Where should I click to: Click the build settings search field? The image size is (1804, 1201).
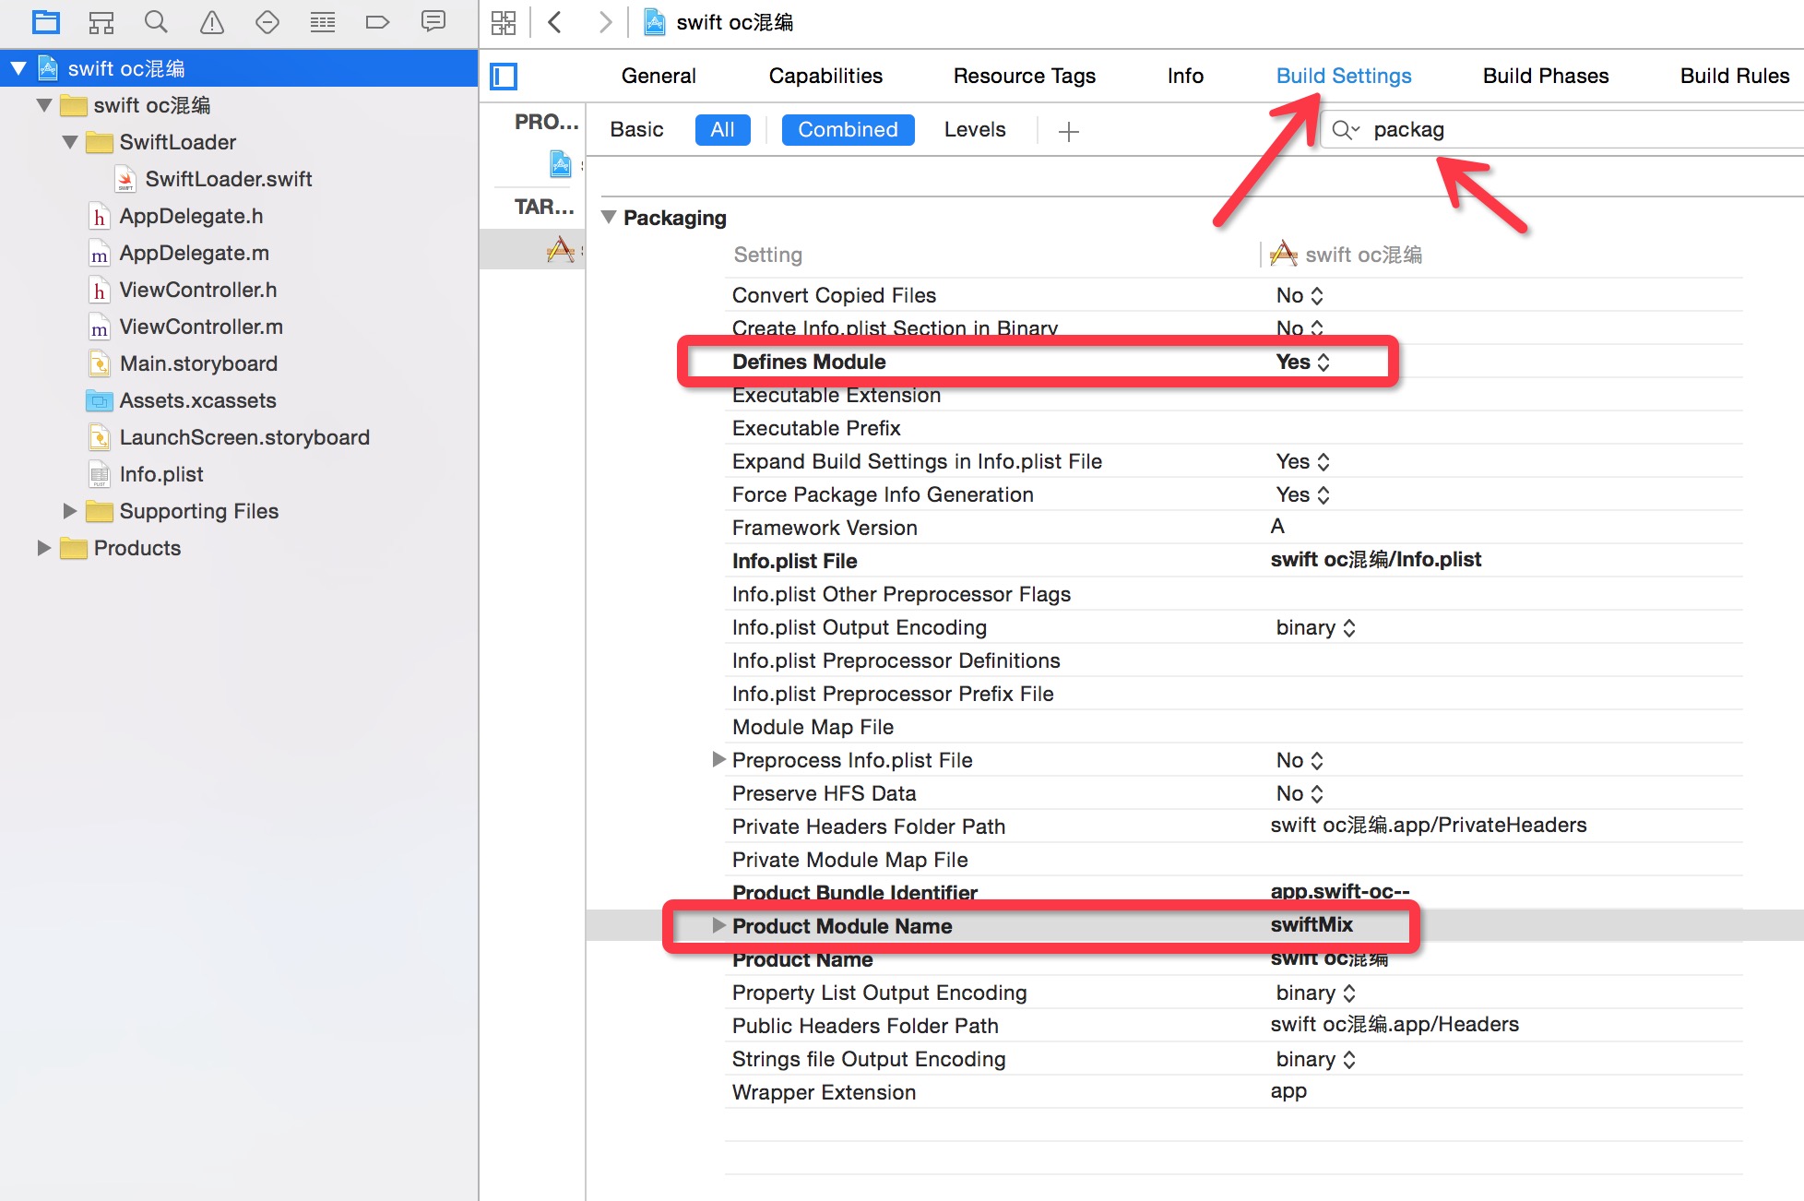click(1562, 130)
